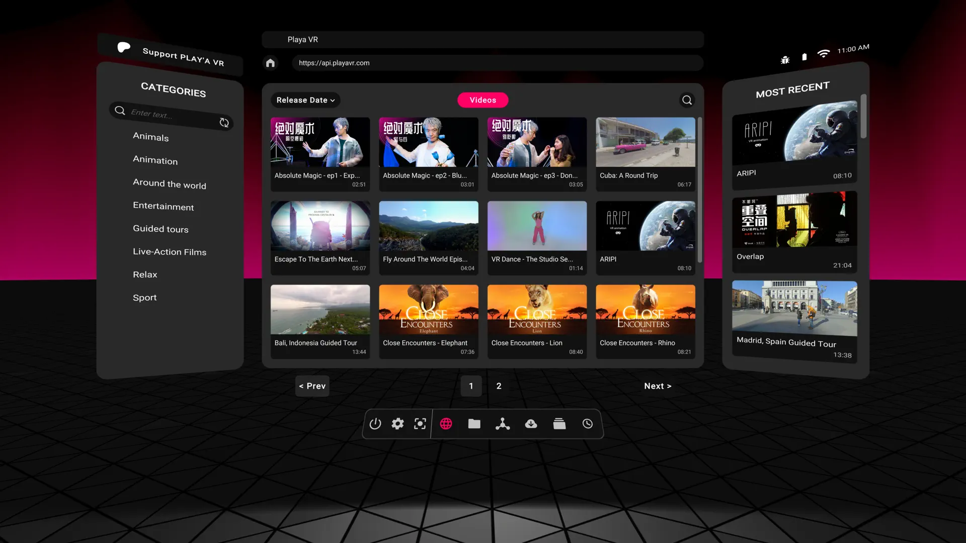Open the Release Date sort dropdown
The width and height of the screenshot is (966, 543).
pos(305,100)
